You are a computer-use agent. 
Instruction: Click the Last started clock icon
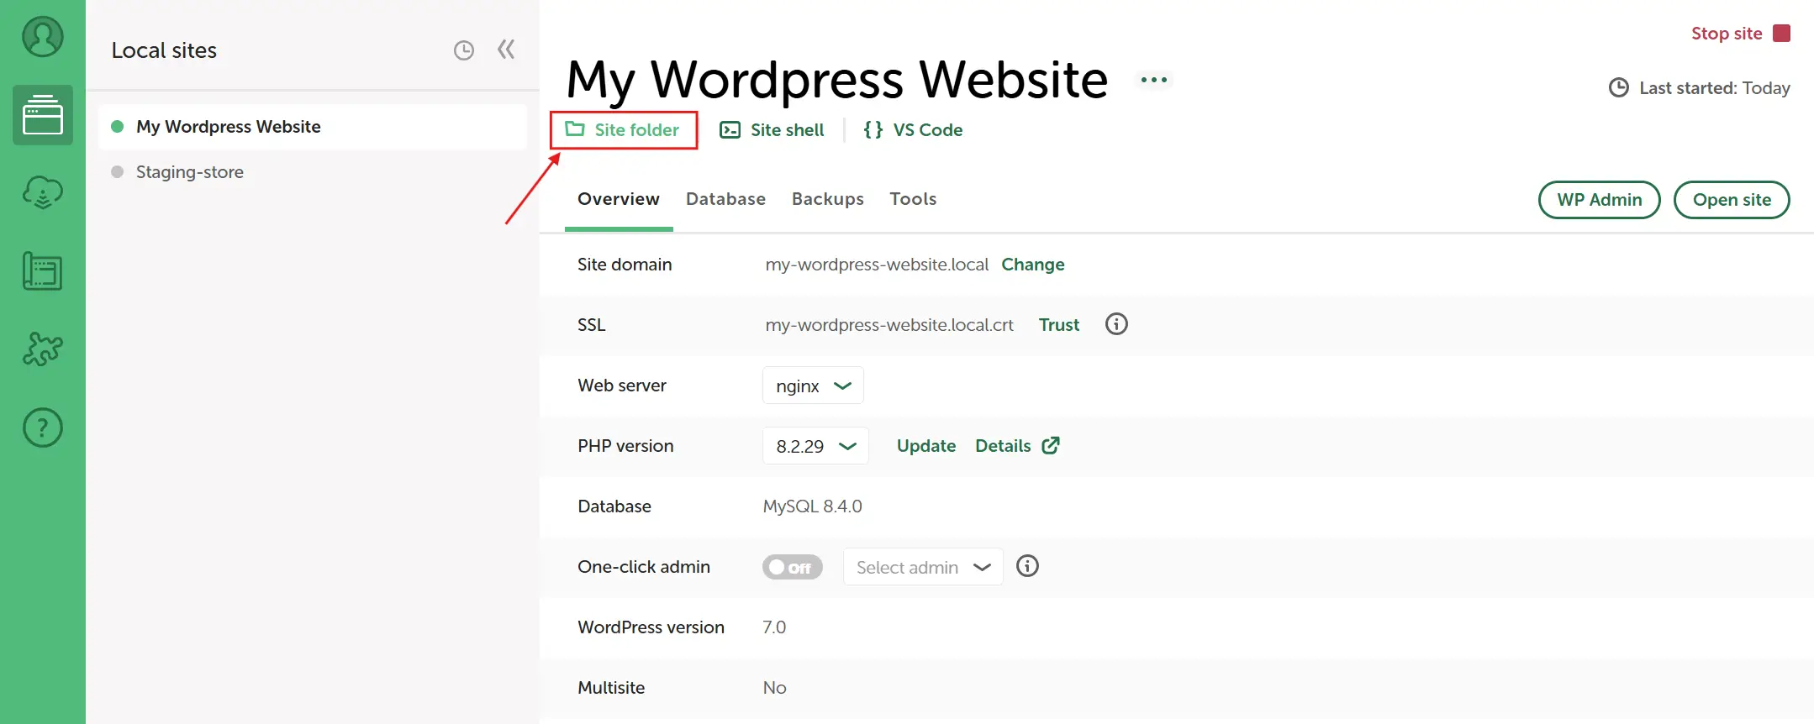tap(1618, 87)
